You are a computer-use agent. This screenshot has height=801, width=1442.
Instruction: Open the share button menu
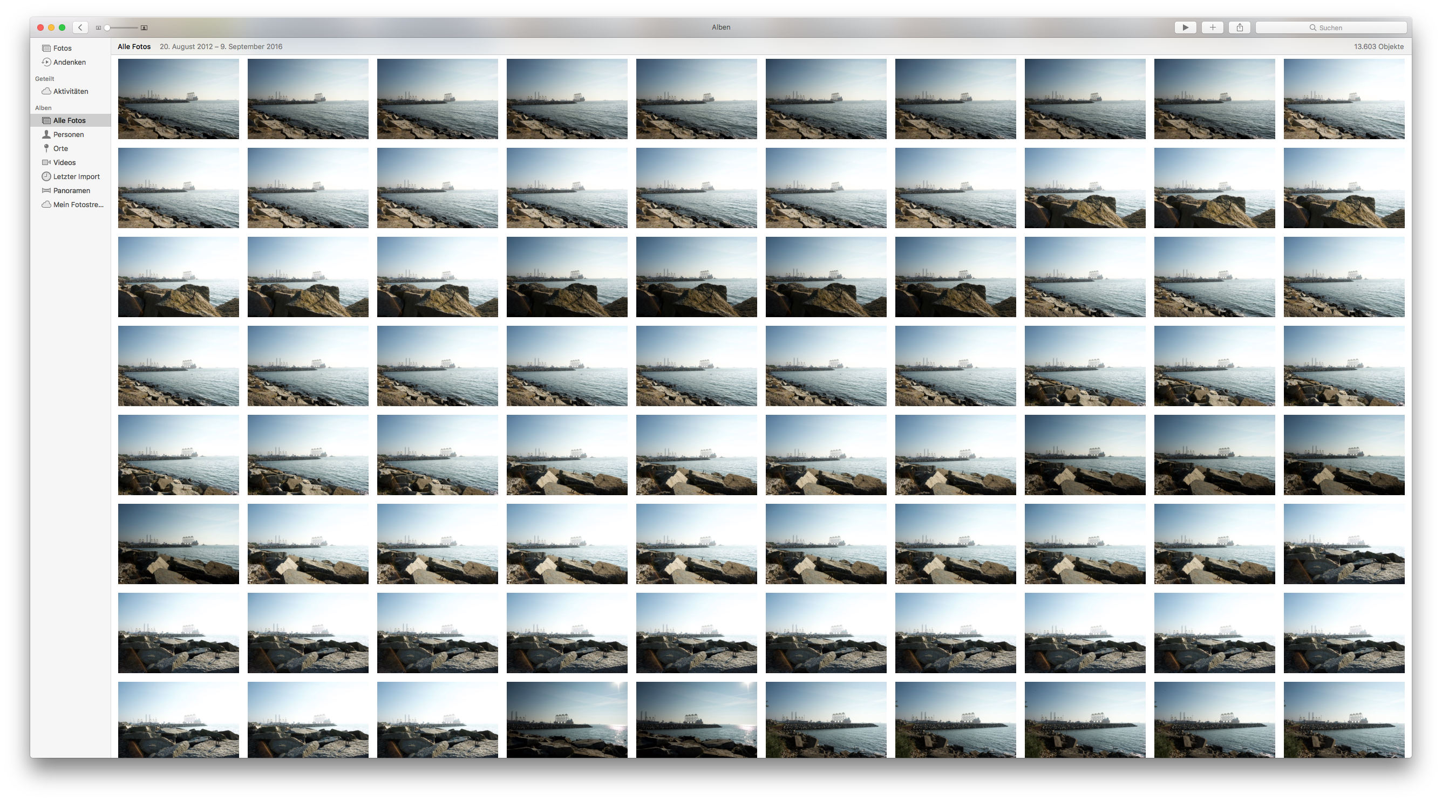coord(1240,28)
